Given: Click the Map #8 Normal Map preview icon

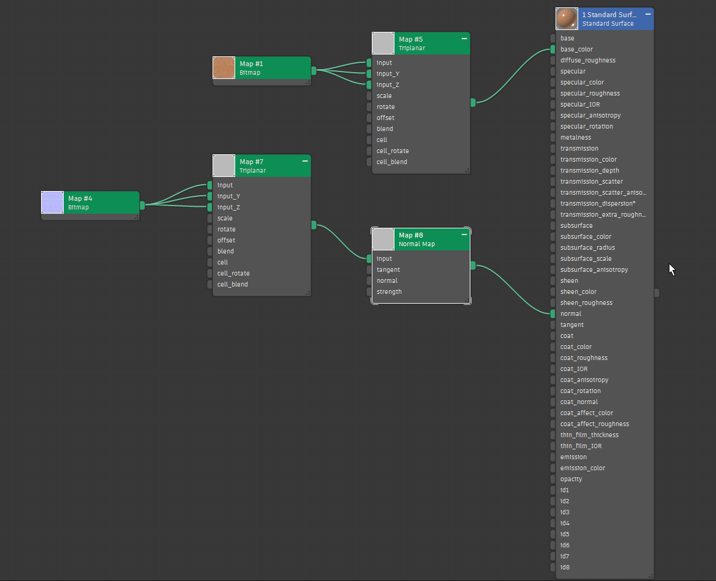Looking at the screenshot, I should coord(382,239).
